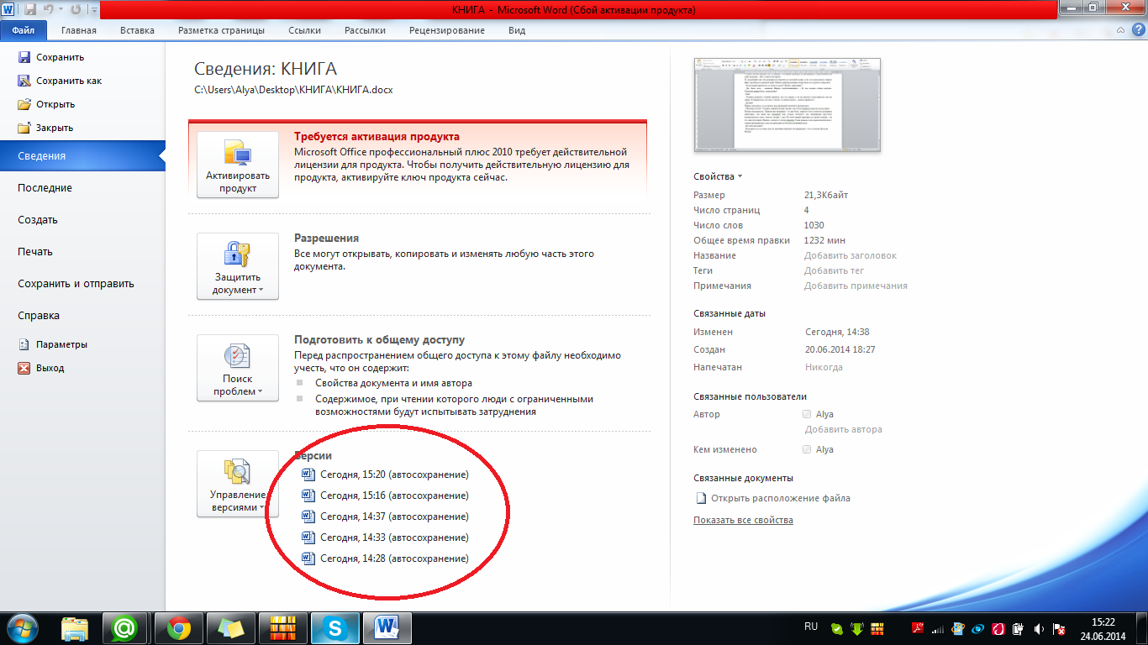Click Выход with the red X icon
The height and width of the screenshot is (645, 1148).
coord(41,368)
